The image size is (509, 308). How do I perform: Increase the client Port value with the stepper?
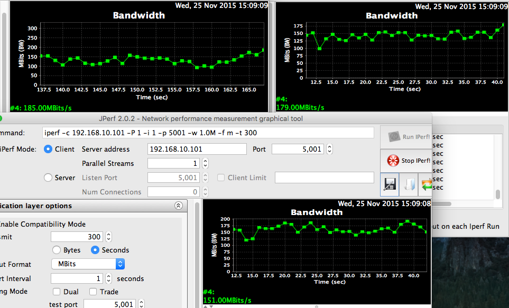point(329,147)
